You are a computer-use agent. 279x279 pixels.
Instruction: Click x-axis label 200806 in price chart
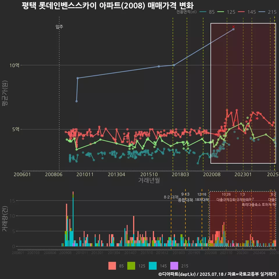[54, 174]
